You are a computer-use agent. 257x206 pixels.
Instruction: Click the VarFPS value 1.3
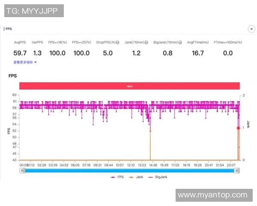[37, 53]
